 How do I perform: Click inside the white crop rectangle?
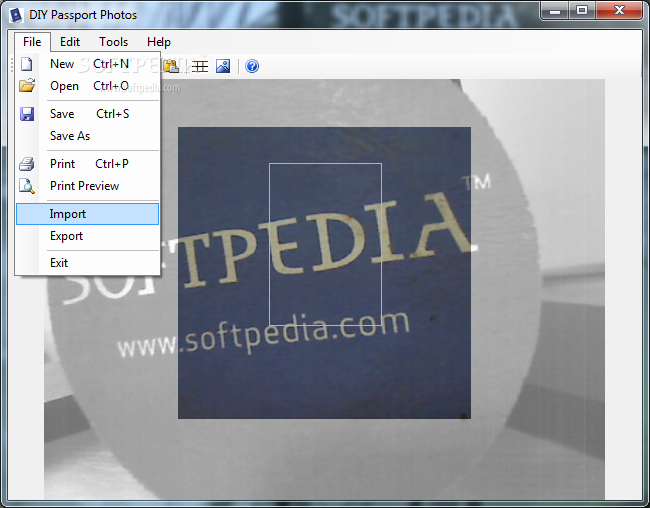(325, 245)
